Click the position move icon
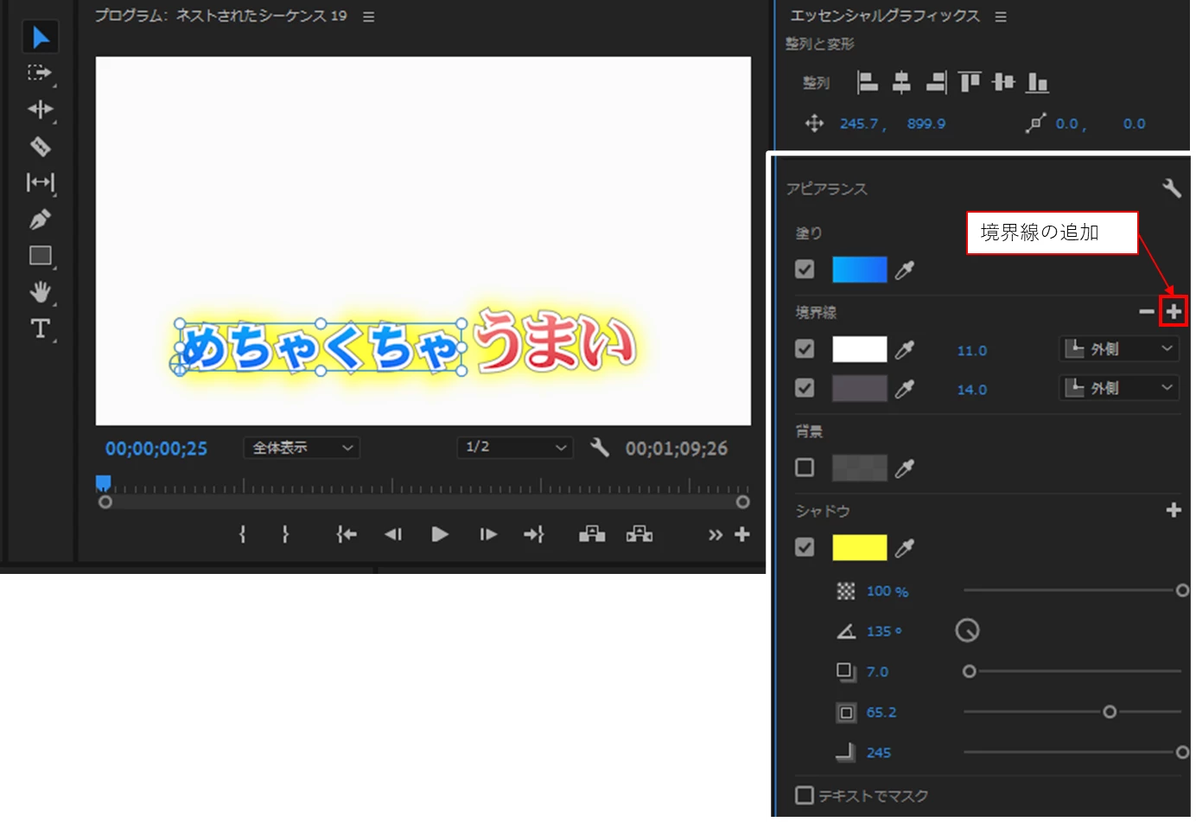 click(x=814, y=124)
